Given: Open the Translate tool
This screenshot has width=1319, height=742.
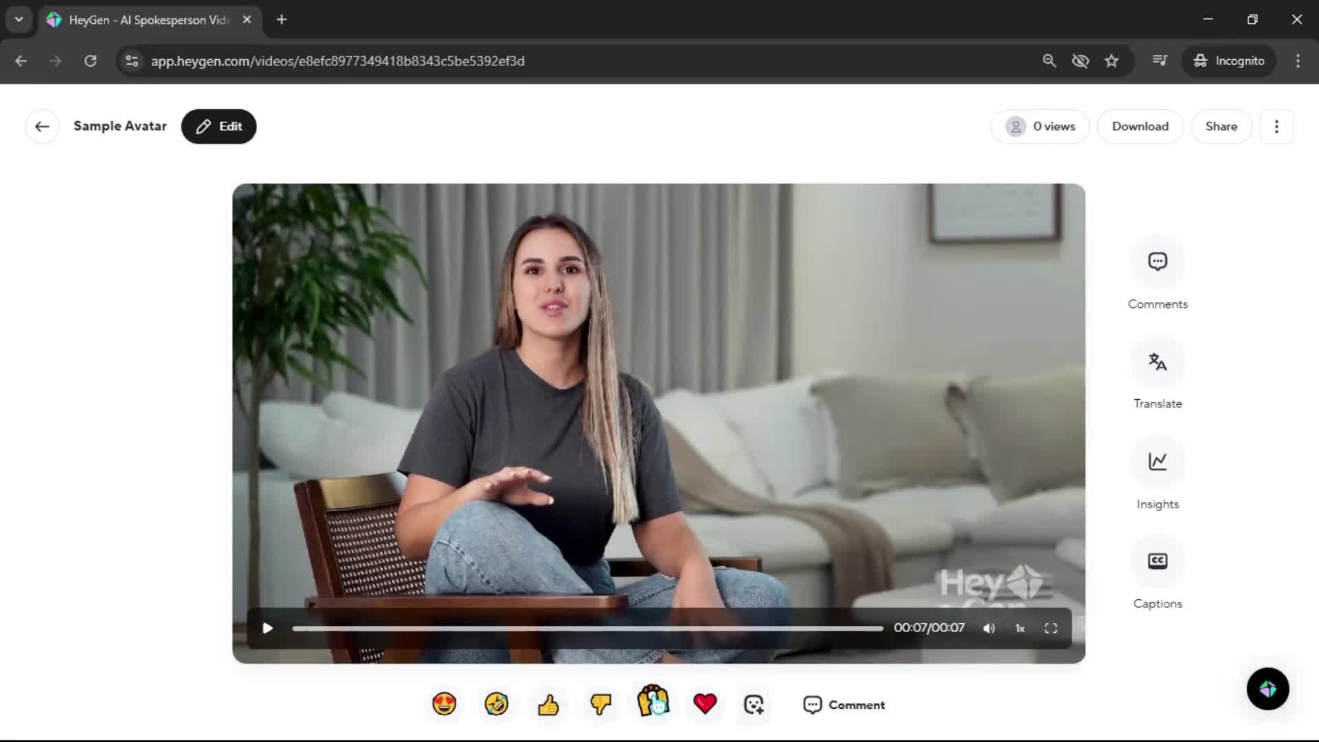Looking at the screenshot, I should click(1158, 362).
